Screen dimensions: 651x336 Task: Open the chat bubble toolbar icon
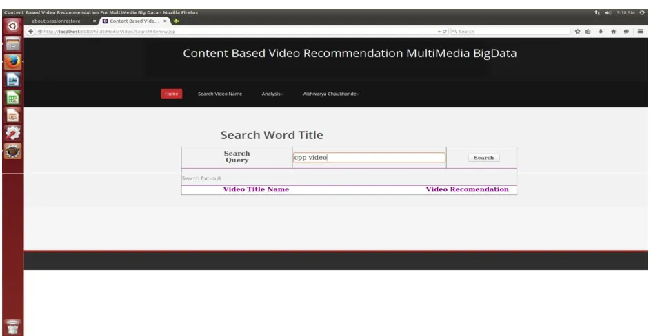626,32
